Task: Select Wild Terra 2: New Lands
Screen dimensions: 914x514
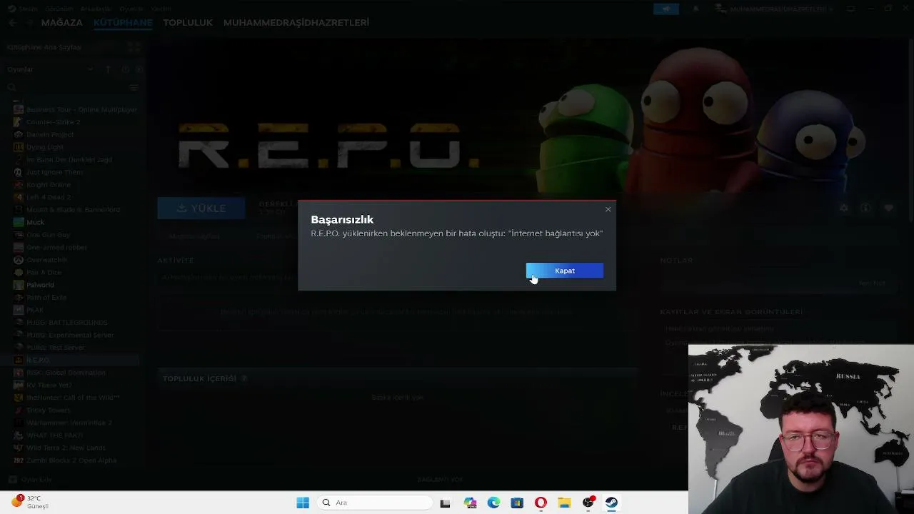Action: click(59, 448)
